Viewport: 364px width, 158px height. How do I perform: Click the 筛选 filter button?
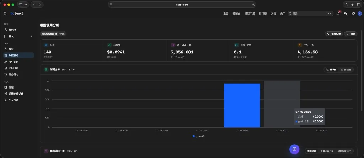pos(351,34)
